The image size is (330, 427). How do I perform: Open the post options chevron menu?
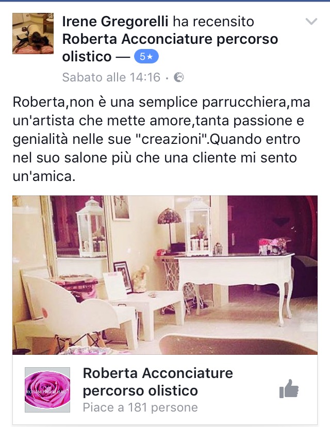click(311, 21)
